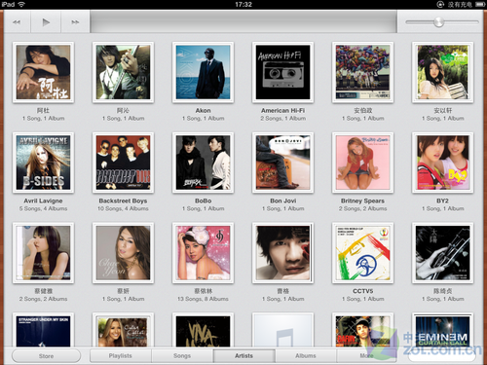
Task: Click the rotation lock status icon
Action: 440,4
